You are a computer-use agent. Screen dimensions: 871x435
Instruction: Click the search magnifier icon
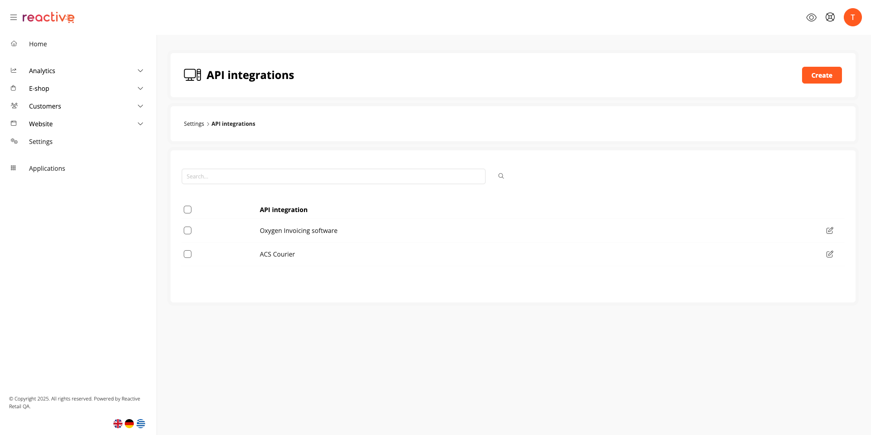point(501,176)
